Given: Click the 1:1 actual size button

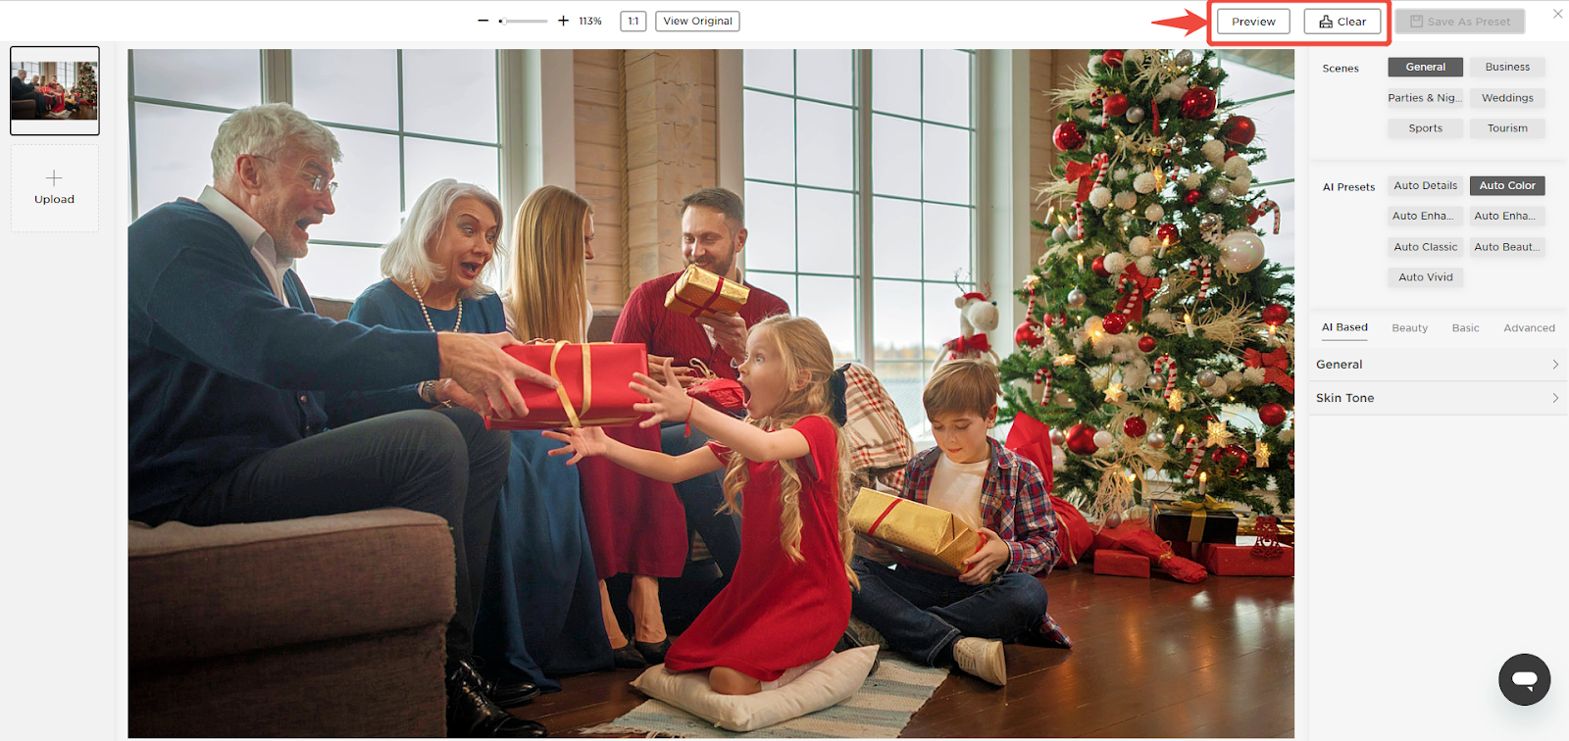Looking at the screenshot, I should 633,21.
